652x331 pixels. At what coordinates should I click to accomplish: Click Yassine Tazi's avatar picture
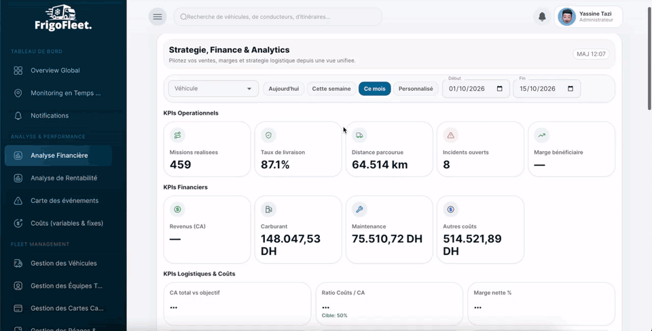pos(566,16)
